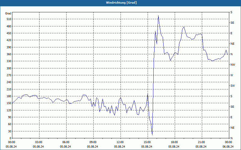The width and height of the screenshot is (241, 150).
Task: Click the 300 y-axis tick label
Action: (x=9, y=68)
